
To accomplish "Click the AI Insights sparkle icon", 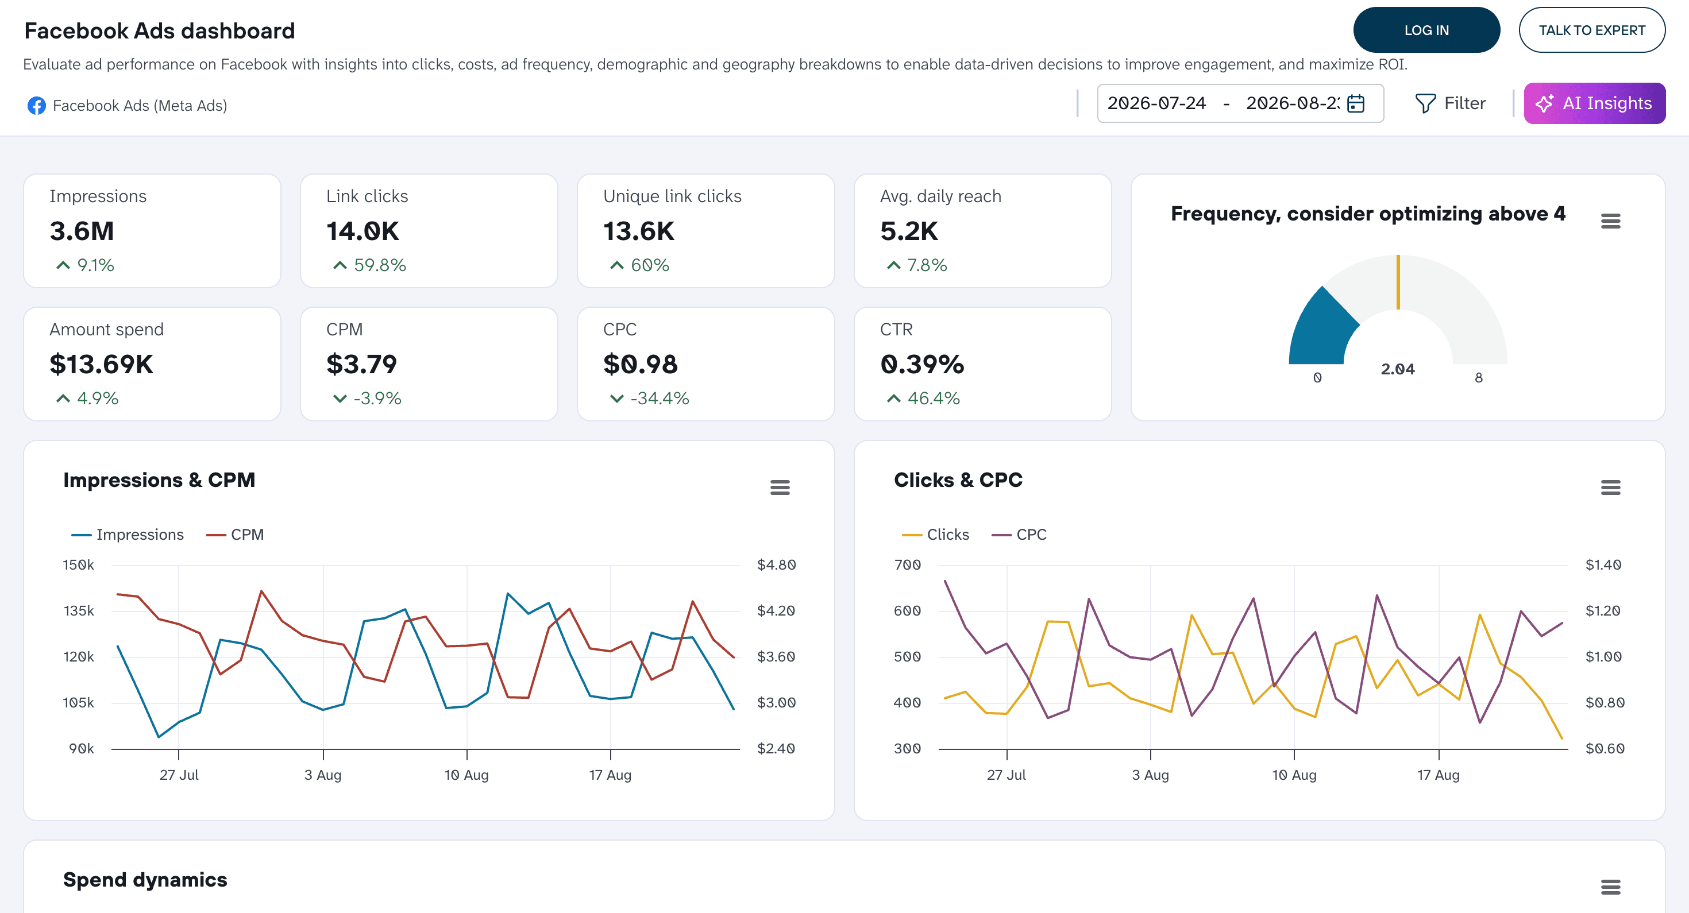I will pyautogui.click(x=1544, y=103).
